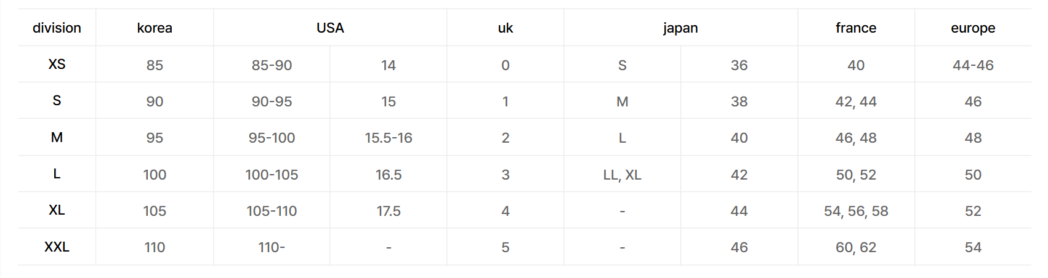Click the 'division' column header
The image size is (1048, 278).
coord(57,28)
